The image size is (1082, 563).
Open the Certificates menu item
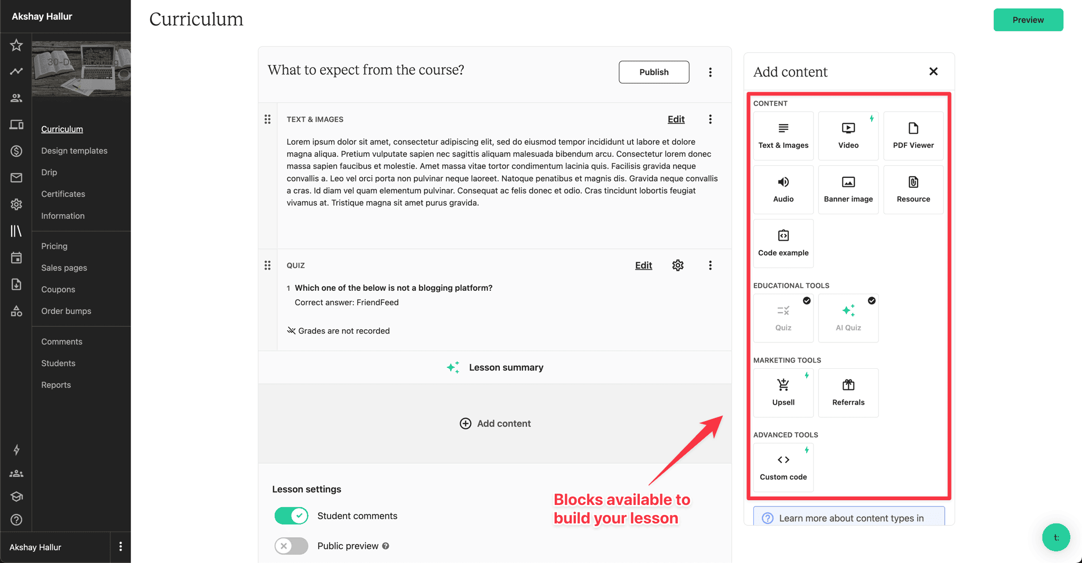[63, 194]
